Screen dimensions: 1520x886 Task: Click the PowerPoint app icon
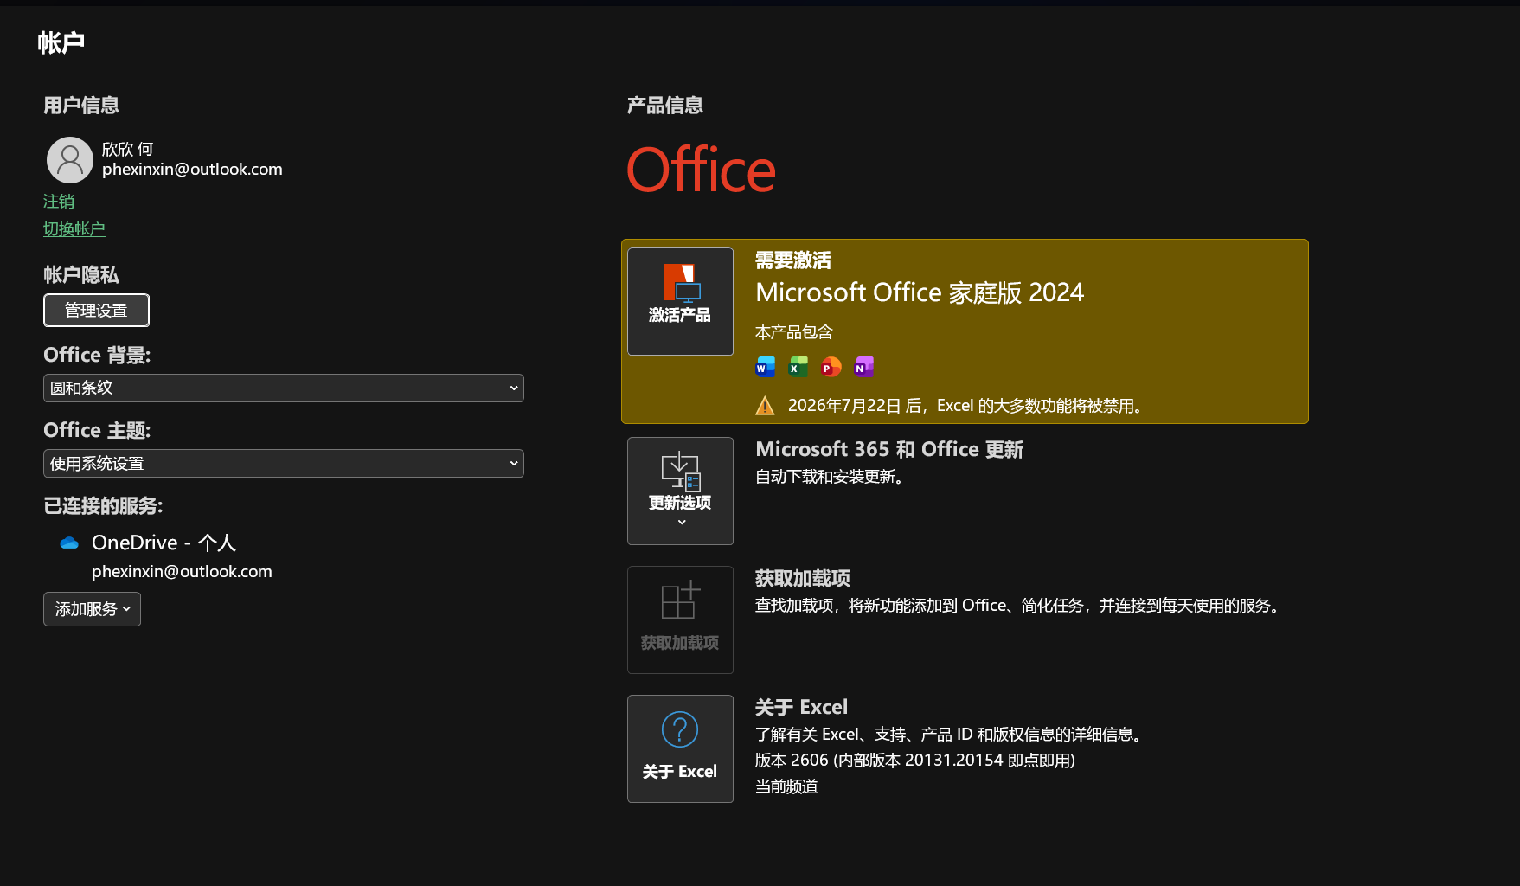click(x=831, y=367)
